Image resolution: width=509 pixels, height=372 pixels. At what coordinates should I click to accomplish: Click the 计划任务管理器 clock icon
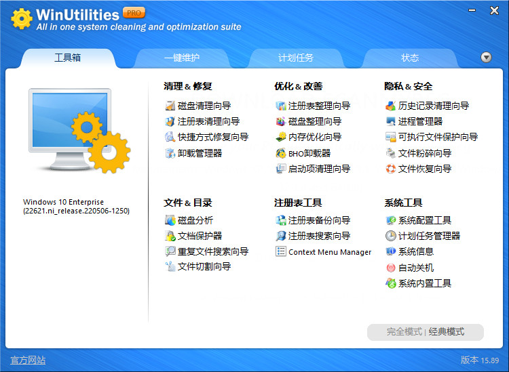(391, 236)
